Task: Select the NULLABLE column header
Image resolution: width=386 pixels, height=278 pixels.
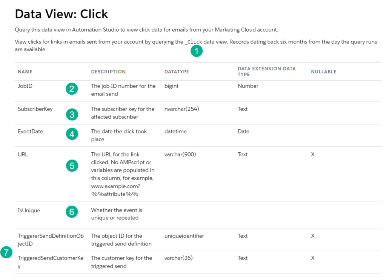Action: tap(323, 72)
